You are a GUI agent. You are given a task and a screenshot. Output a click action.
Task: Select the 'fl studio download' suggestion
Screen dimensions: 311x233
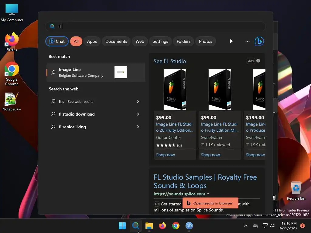(96, 114)
